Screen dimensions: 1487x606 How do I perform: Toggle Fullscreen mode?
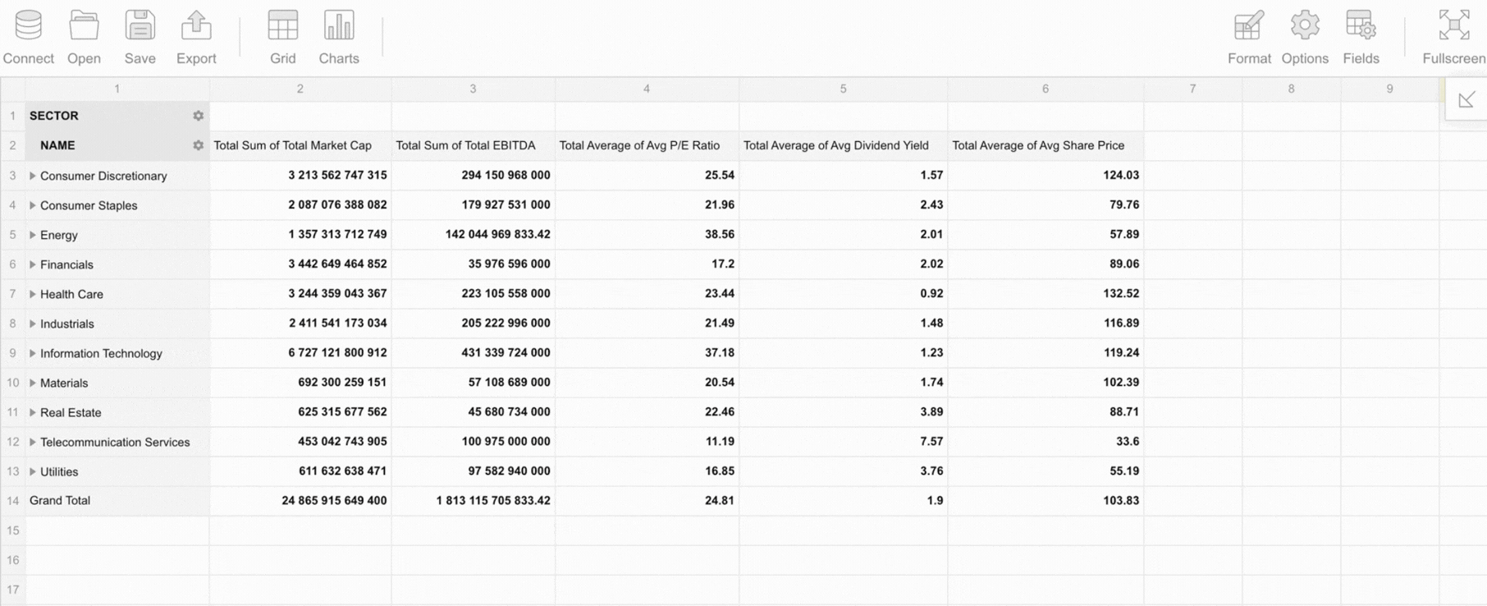[1453, 37]
